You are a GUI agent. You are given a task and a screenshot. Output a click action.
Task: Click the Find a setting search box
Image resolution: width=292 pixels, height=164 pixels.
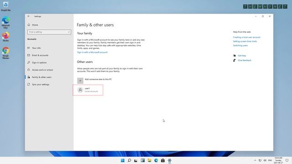[x=49, y=32]
